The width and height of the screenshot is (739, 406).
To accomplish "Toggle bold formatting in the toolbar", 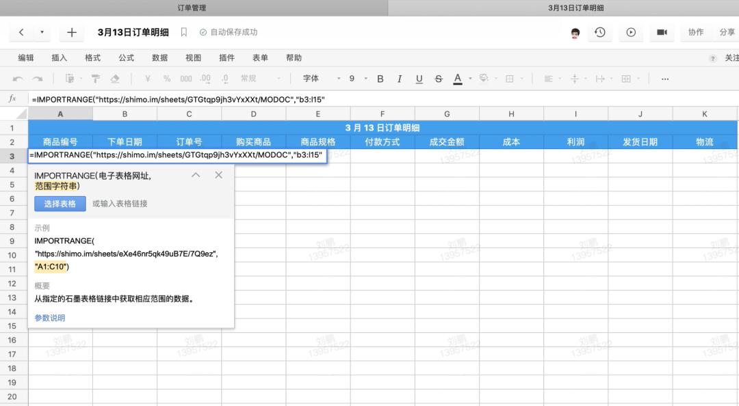I will click(380, 79).
